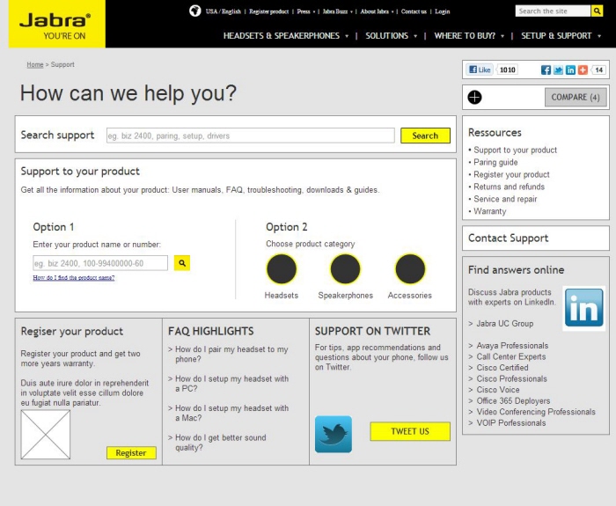This screenshot has width=616, height=506.
Task: Open the Press dropdown in top bar
Action: tap(305, 11)
